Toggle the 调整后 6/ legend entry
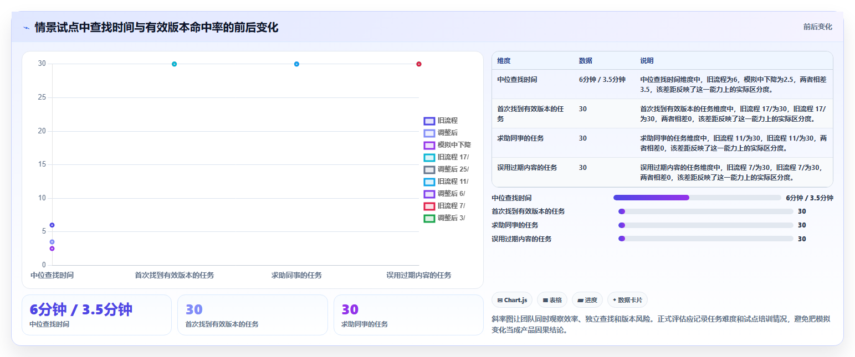This screenshot has width=855, height=357. [444, 194]
